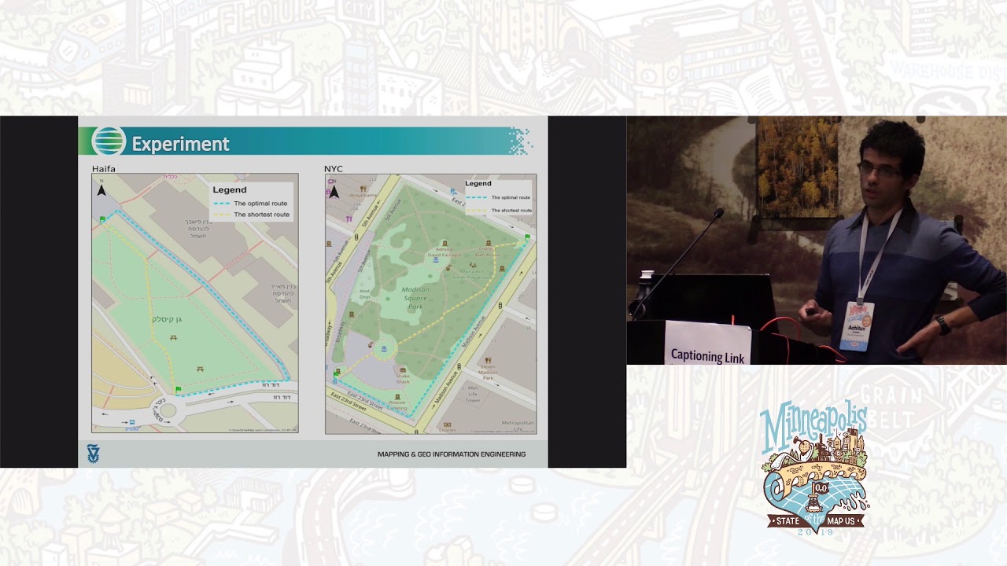Viewport: 1007px width, 566px height.
Task: Click the green flag at the NYC park's northeast corner
Action: click(x=527, y=237)
